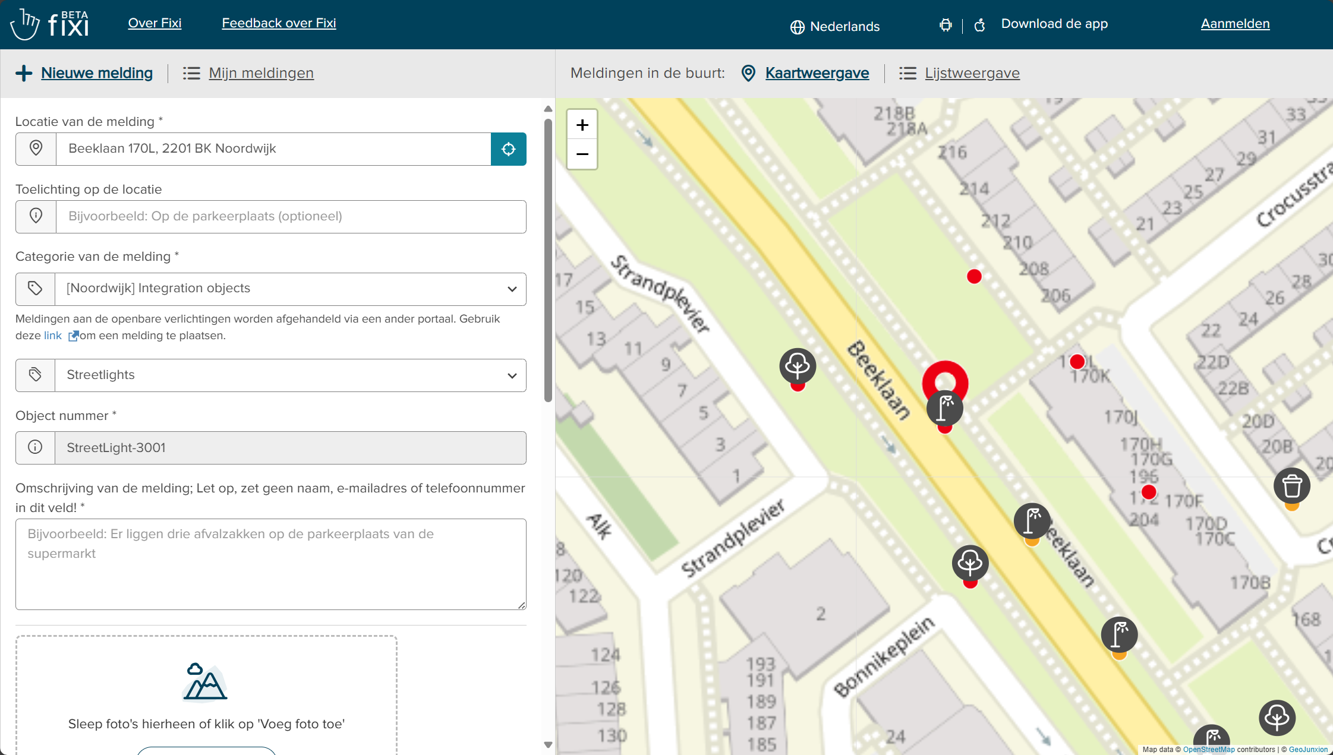Click the locate-me crosshair button
Screen dimensions: 1333x755
[508, 149]
